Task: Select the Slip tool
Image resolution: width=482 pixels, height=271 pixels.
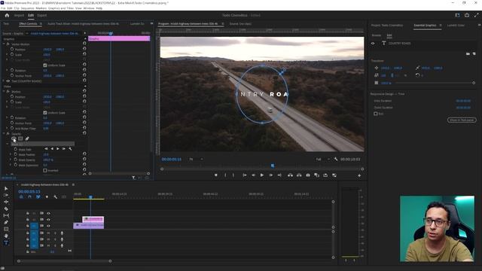Action: click(x=6, y=215)
